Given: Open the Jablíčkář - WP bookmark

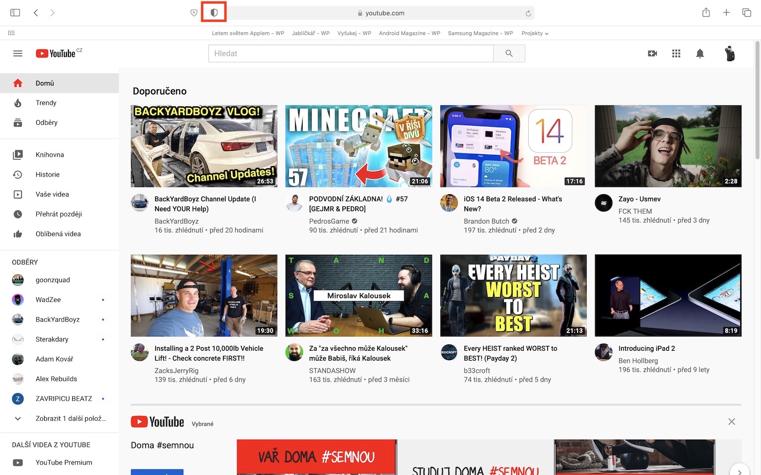Looking at the screenshot, I should coord(311,33).
